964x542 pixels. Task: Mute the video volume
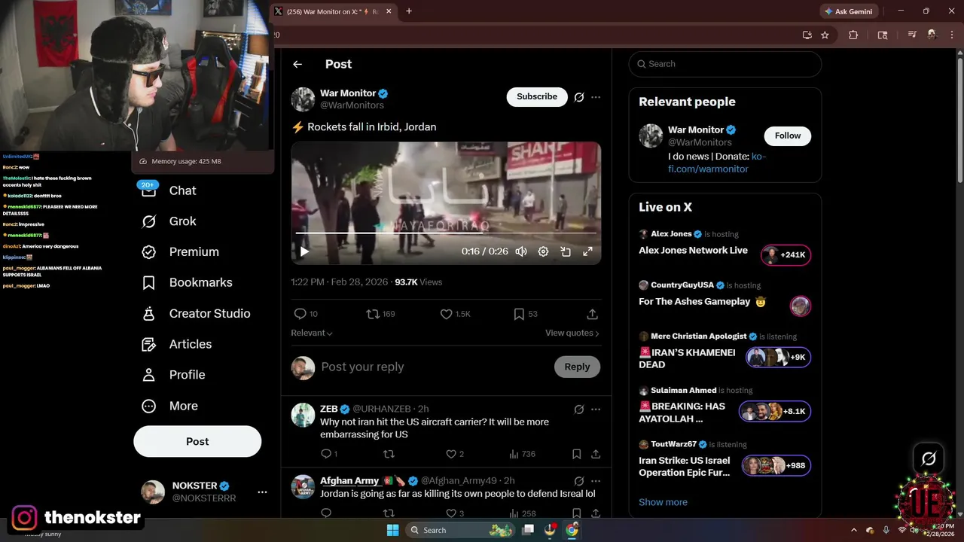(x=521, y=251)
